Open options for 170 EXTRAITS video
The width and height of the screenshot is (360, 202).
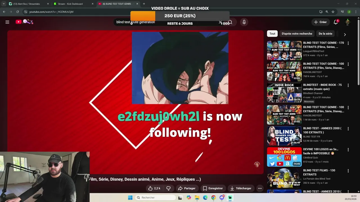348,43
